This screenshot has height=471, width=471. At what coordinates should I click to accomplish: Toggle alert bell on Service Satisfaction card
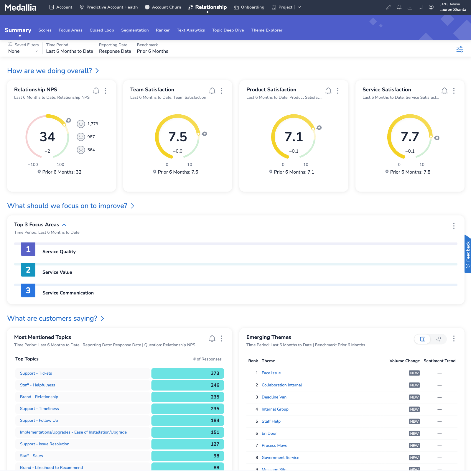coord(444,91)
